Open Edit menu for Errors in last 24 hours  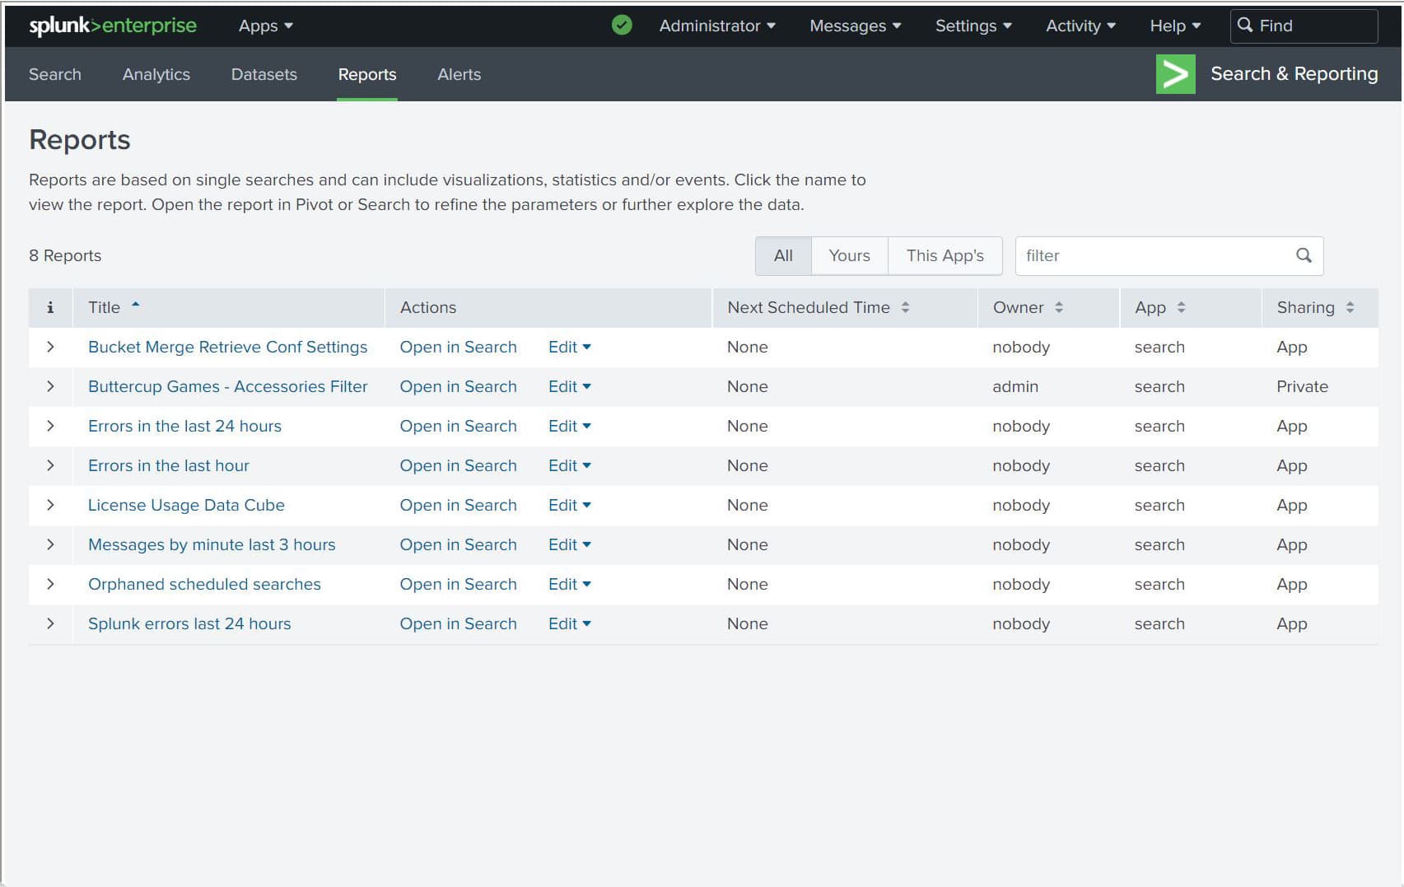[x=570, y=426]
